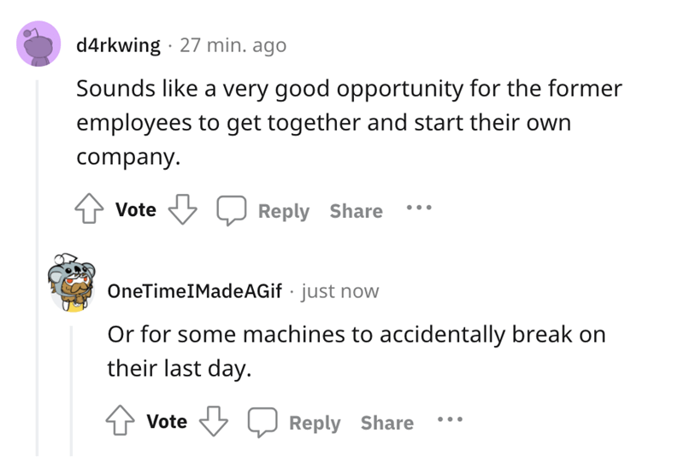Click the 'just now' timestamp
The height and width of the screenshot is (474, 684).
(x=339, y=291)
